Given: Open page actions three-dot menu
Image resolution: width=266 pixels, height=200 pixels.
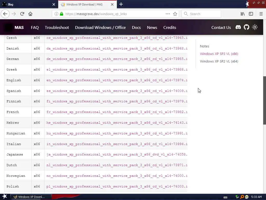Looking at the screenshot, I should coord(168,14).
